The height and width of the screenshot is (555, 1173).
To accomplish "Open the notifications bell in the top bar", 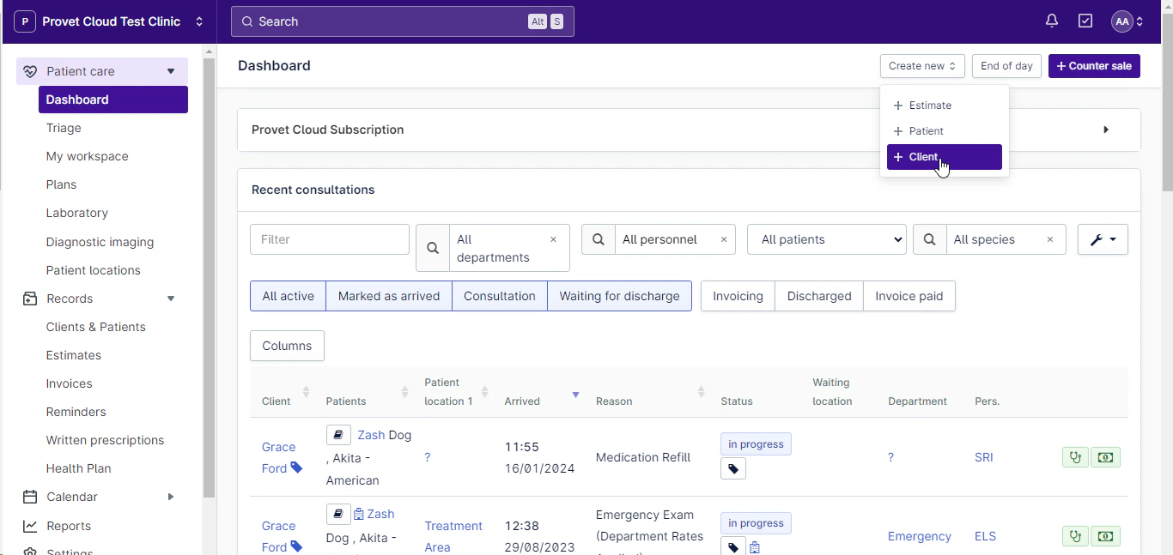I will pos(1051,20).
